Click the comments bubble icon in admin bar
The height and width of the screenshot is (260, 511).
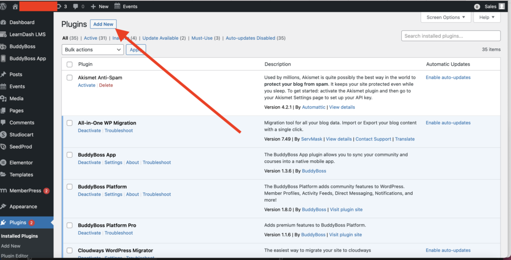(x=75, y=6)
